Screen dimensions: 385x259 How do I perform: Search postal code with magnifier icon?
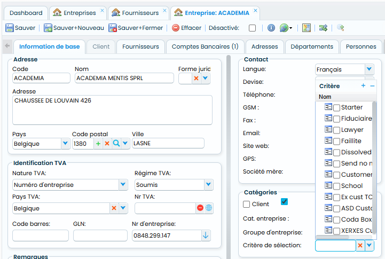(116, 143)
